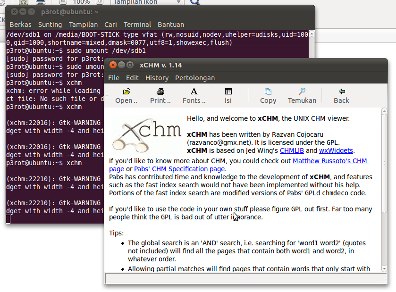The width and height of the screenshot is (396, 292).
Task: Close the xCHM window
Action: click(113, 65)
